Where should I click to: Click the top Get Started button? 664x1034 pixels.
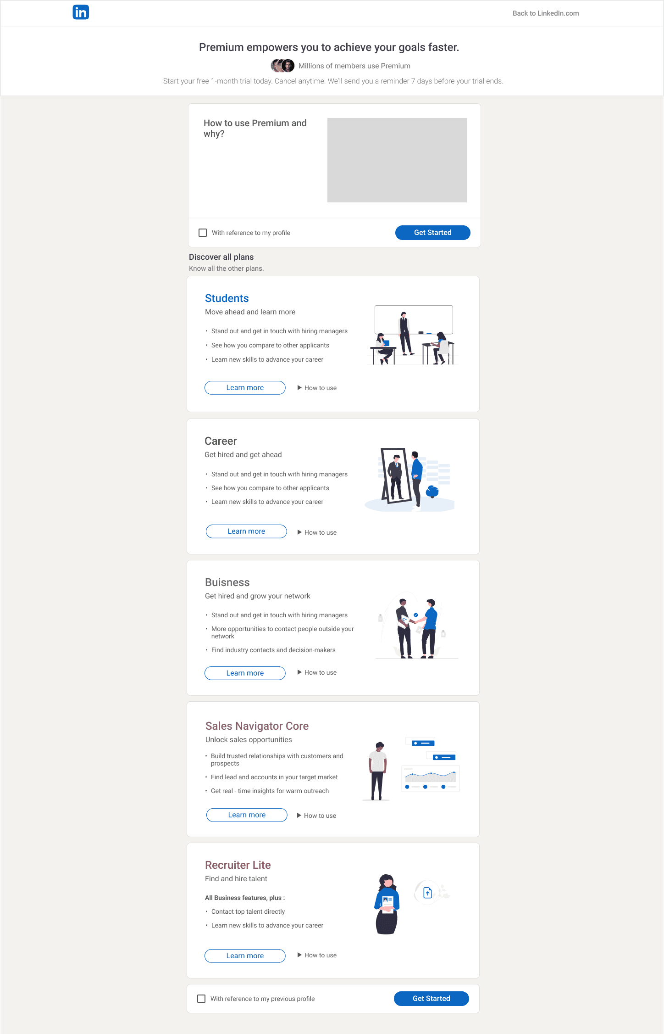click(432, 233)
